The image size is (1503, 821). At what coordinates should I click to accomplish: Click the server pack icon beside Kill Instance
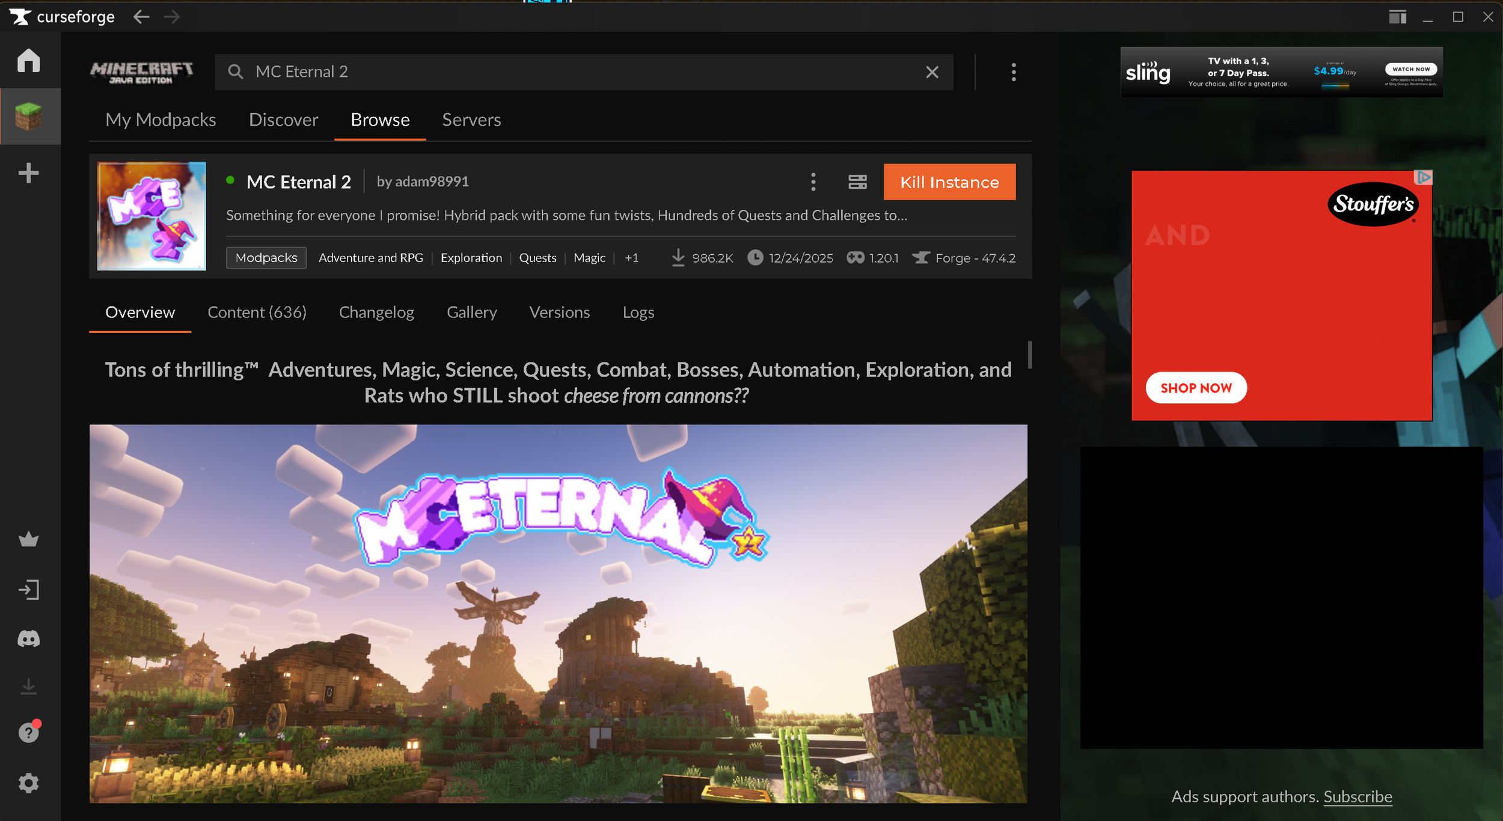[857, 182]
